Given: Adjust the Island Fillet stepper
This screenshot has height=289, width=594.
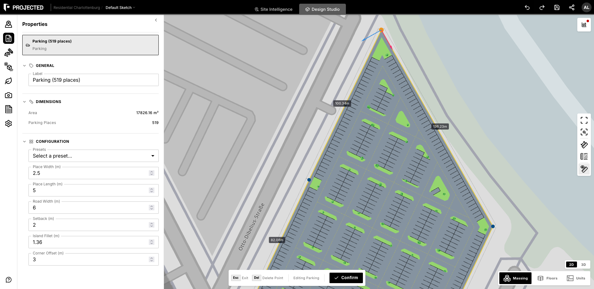Looking at the screenshot, I should point(152,242).
